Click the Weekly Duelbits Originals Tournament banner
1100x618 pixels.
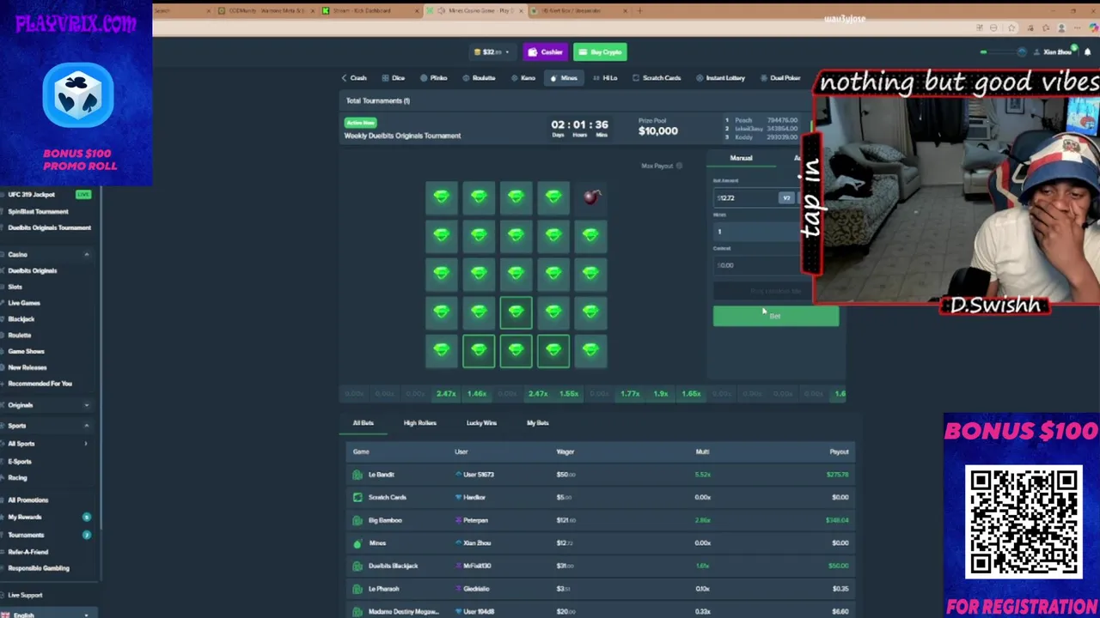tap(574, 130)
